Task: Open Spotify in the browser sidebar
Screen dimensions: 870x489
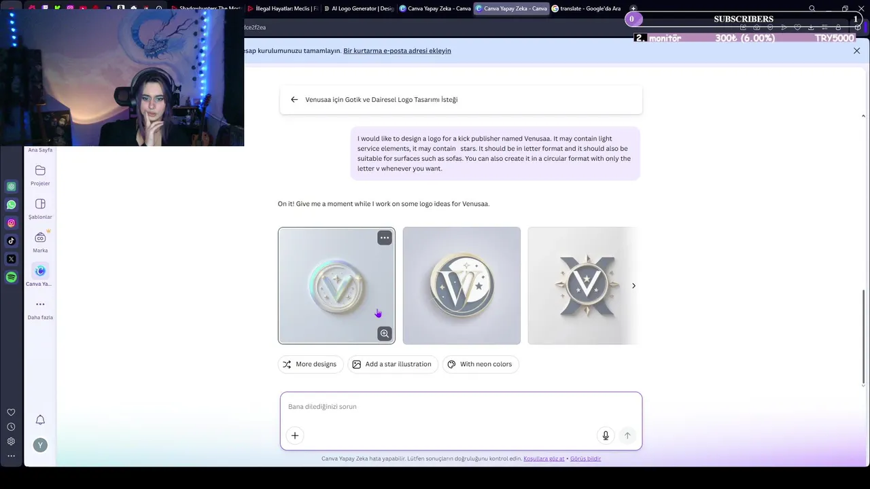Action: click(x=12, y=277)
